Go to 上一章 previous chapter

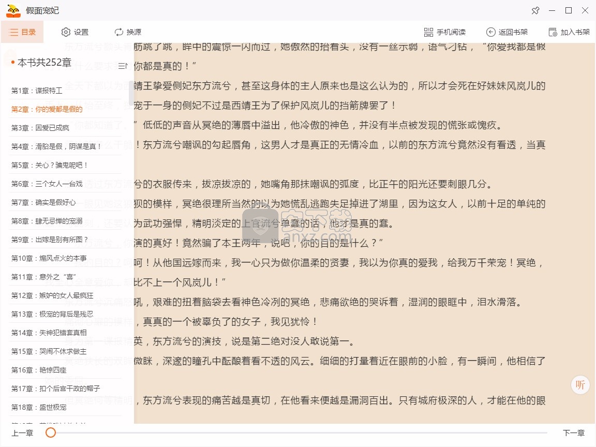click(22, 433)
